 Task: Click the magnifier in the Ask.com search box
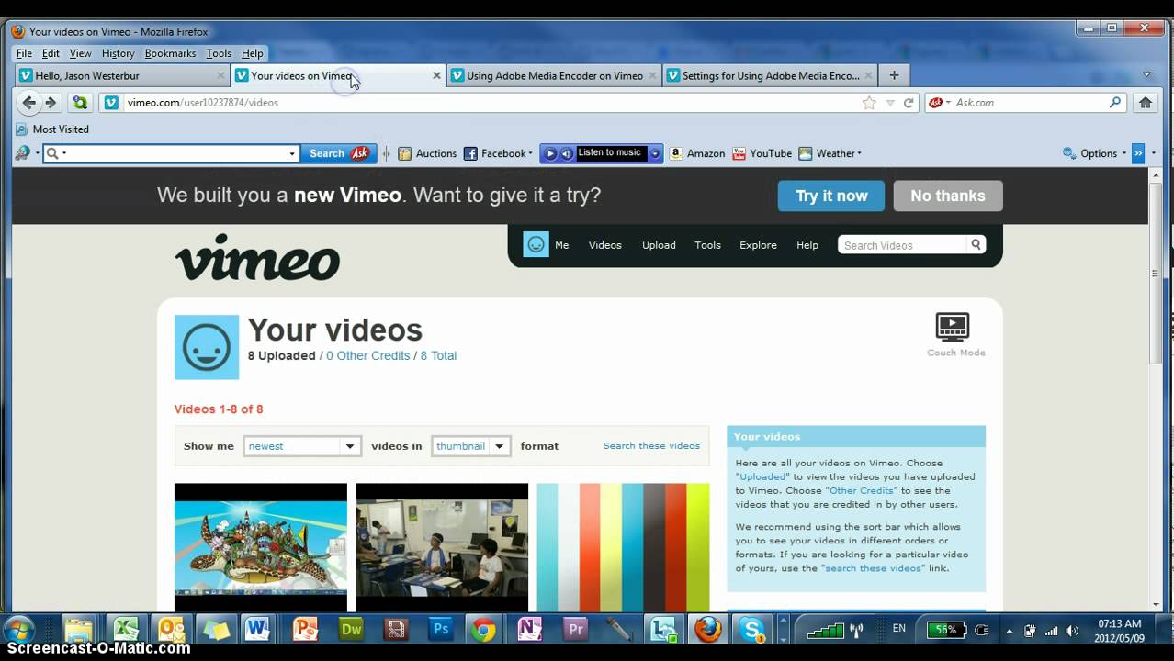tap(1115, 103)
